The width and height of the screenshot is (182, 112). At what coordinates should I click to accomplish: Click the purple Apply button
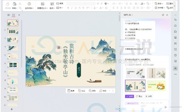click(x=130, y=96)
